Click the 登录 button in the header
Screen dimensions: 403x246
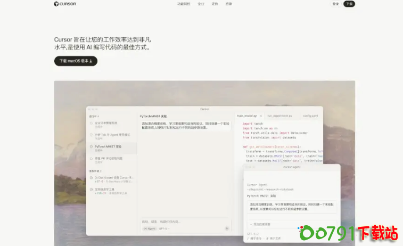click(x=335, y=4)
